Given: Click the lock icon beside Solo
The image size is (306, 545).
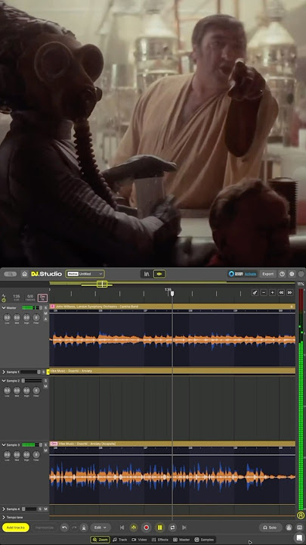Looking at the screenshot, I should (x=289, y=528).
